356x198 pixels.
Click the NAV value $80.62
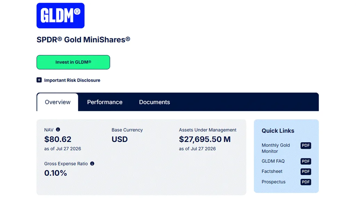pos(58,139)
